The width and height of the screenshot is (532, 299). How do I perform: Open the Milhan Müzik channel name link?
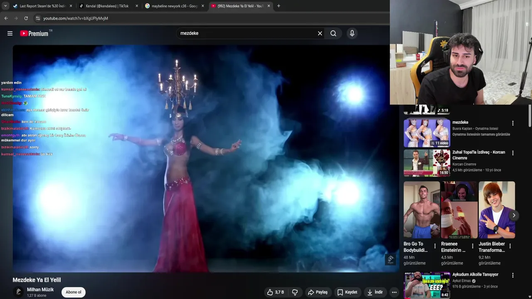40,290
